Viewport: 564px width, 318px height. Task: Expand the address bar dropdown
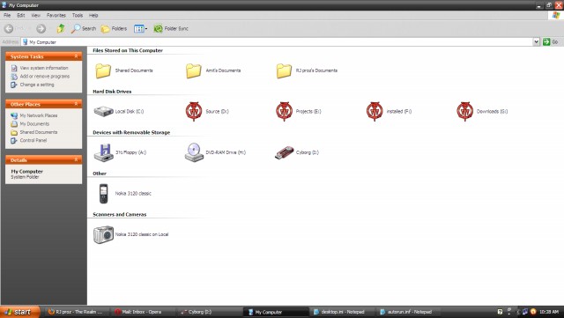pyautogui.click(x=537, y=41)
